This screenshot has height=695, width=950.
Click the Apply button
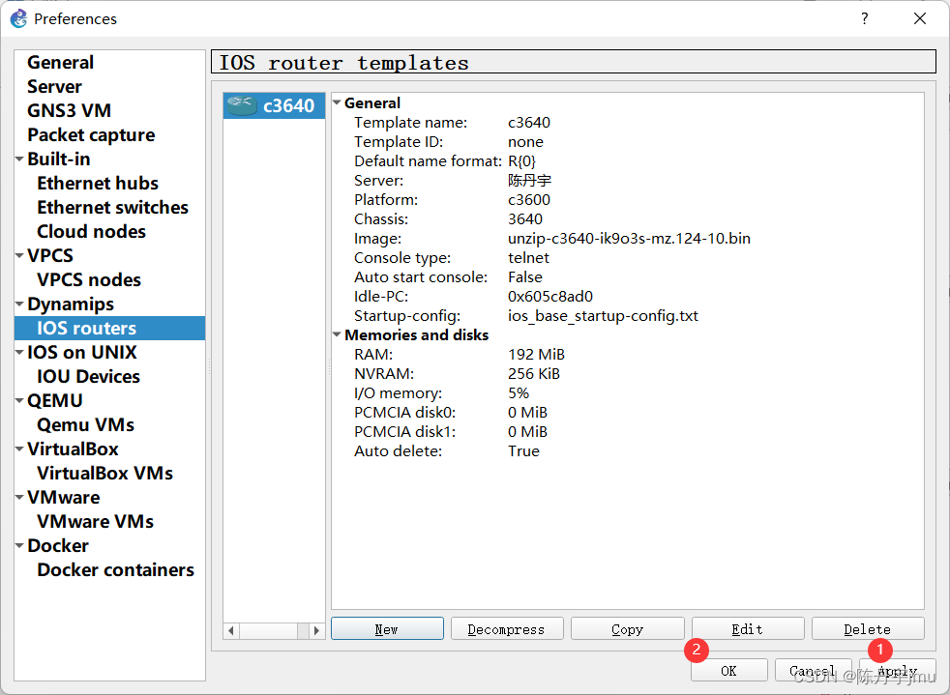[x=898, y=671]
